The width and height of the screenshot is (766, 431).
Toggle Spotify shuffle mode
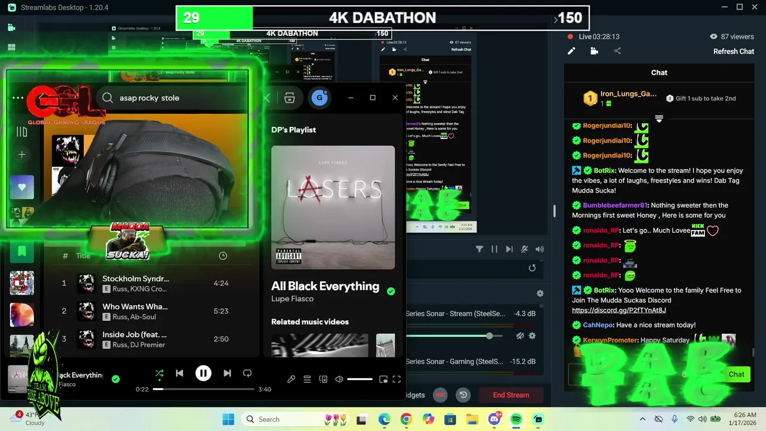(x=159, y=374)
